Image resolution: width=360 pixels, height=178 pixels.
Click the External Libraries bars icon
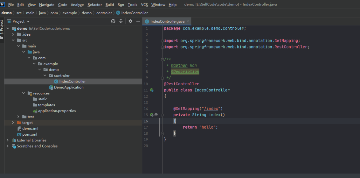14,140
